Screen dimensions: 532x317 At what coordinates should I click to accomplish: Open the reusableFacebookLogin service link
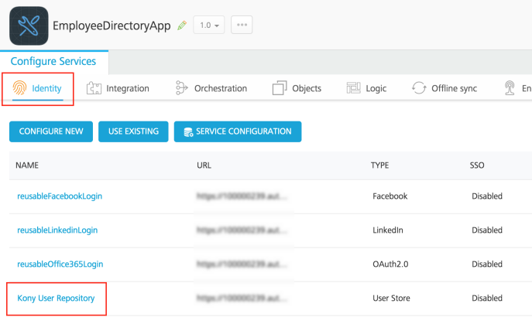pyautogui.click(x=60, y=196)
